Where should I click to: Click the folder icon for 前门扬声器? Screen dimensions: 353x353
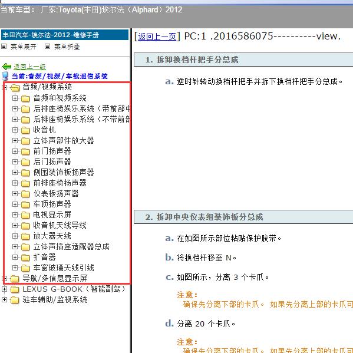pyautogui.click(x=25, y=151)
